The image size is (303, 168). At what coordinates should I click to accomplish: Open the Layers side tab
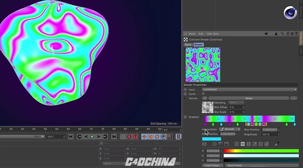coord(301,51)
